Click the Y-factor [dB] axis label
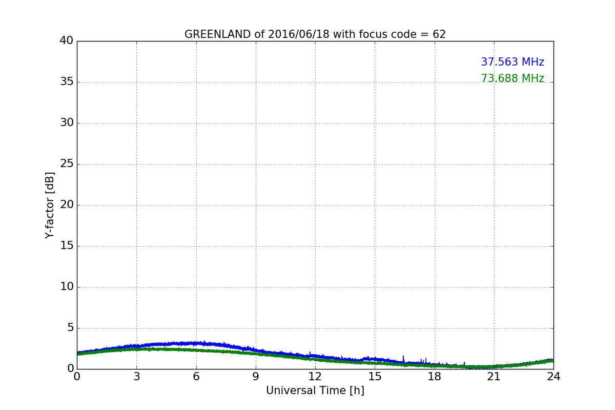Screen dimensions: 615x410 tap(50, 205)
